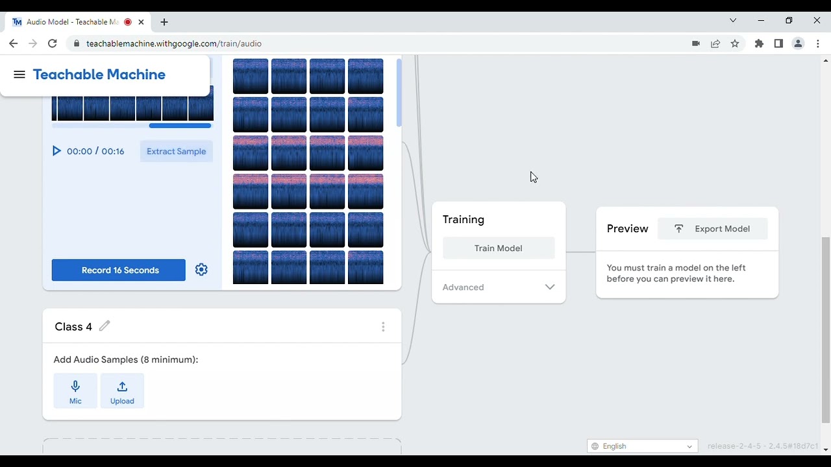Click the Export Model upload icon
The image size is (831, 467).
[678, 229]
